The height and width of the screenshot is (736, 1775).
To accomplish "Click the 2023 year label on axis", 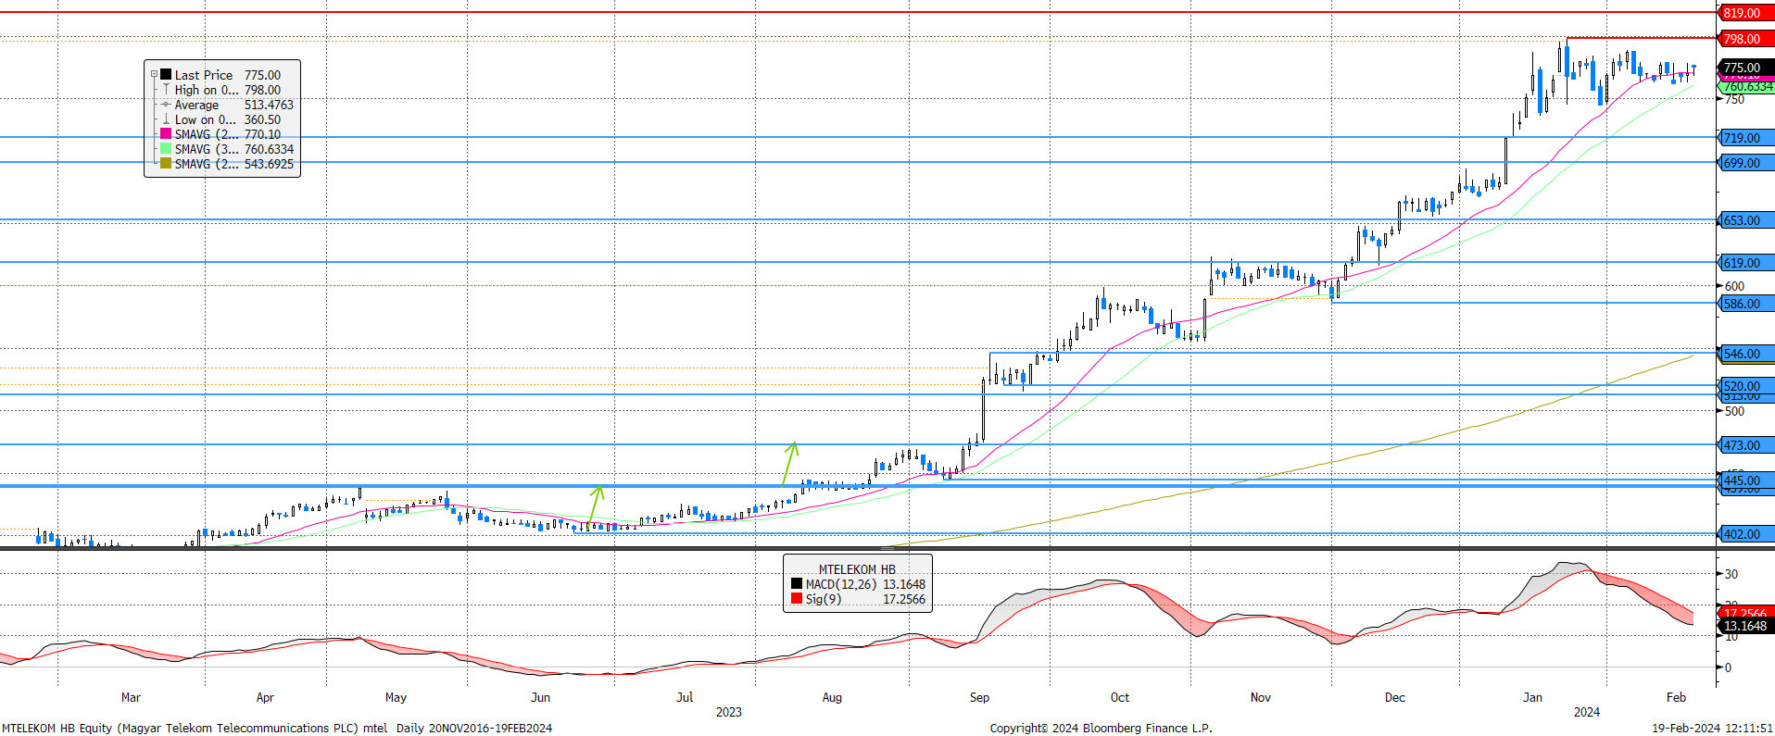I will 729,712.
